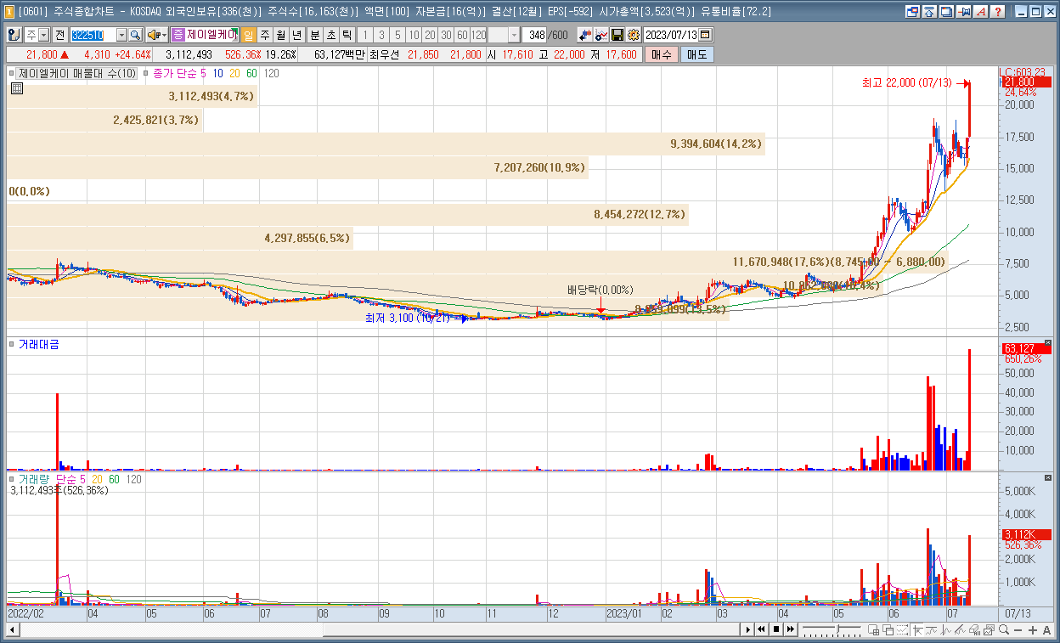
Task: Choose interval 1 button
Action: pyautogui.click(x=365, y=35)
